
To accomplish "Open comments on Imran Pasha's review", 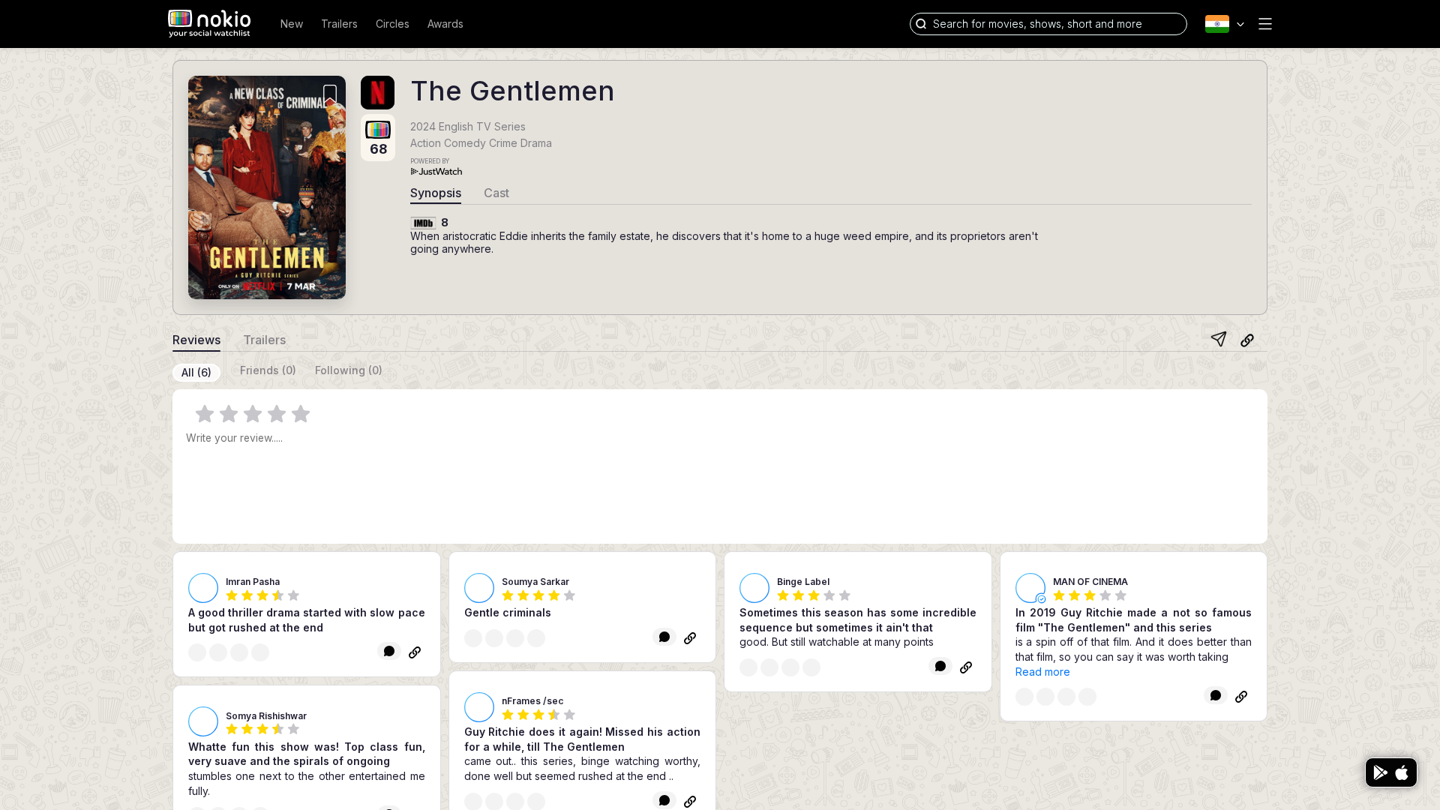I will (389, 652).
